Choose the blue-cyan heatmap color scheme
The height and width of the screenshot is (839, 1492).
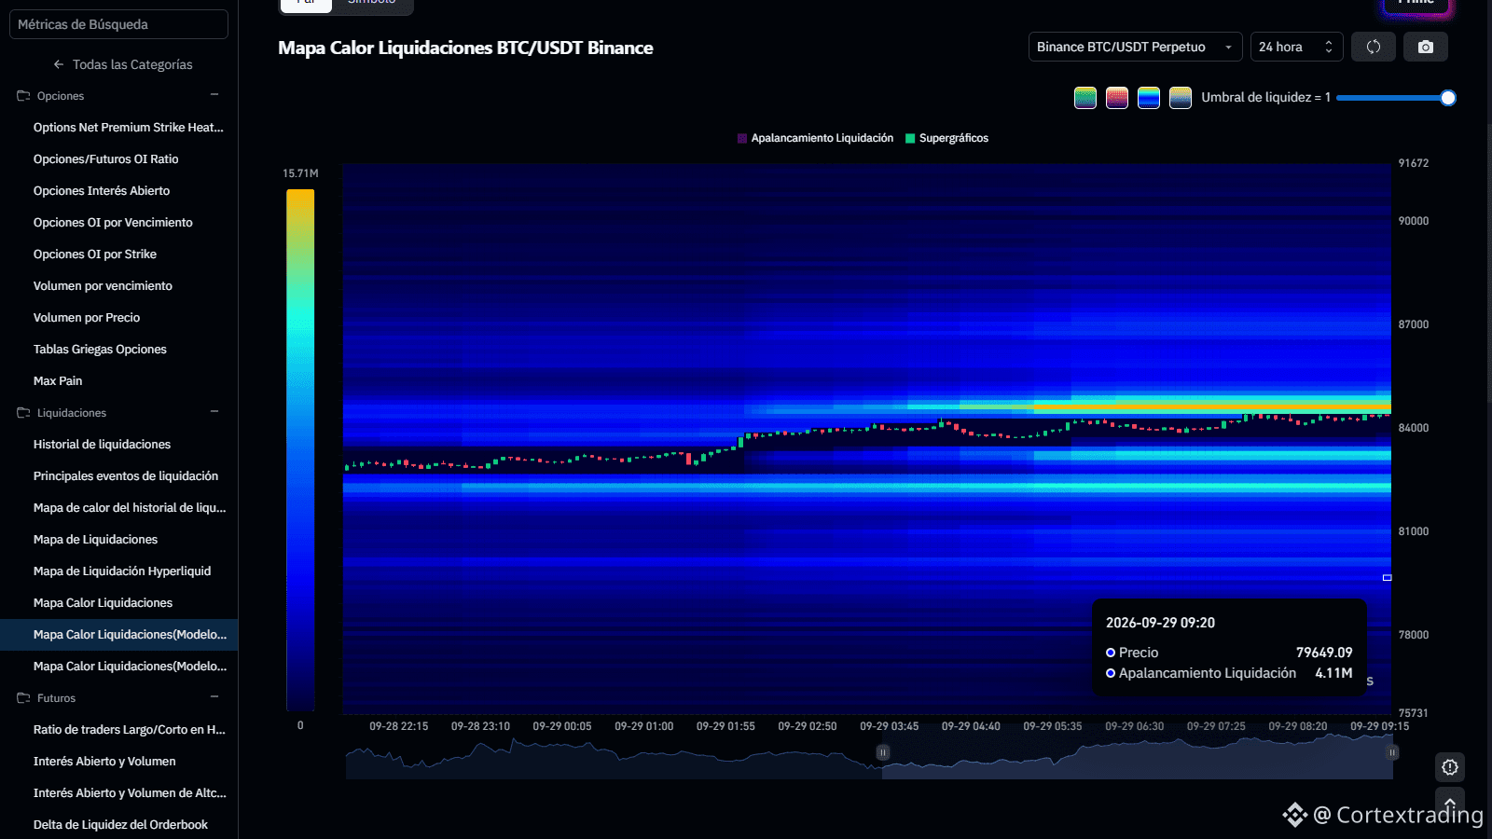1149,98
